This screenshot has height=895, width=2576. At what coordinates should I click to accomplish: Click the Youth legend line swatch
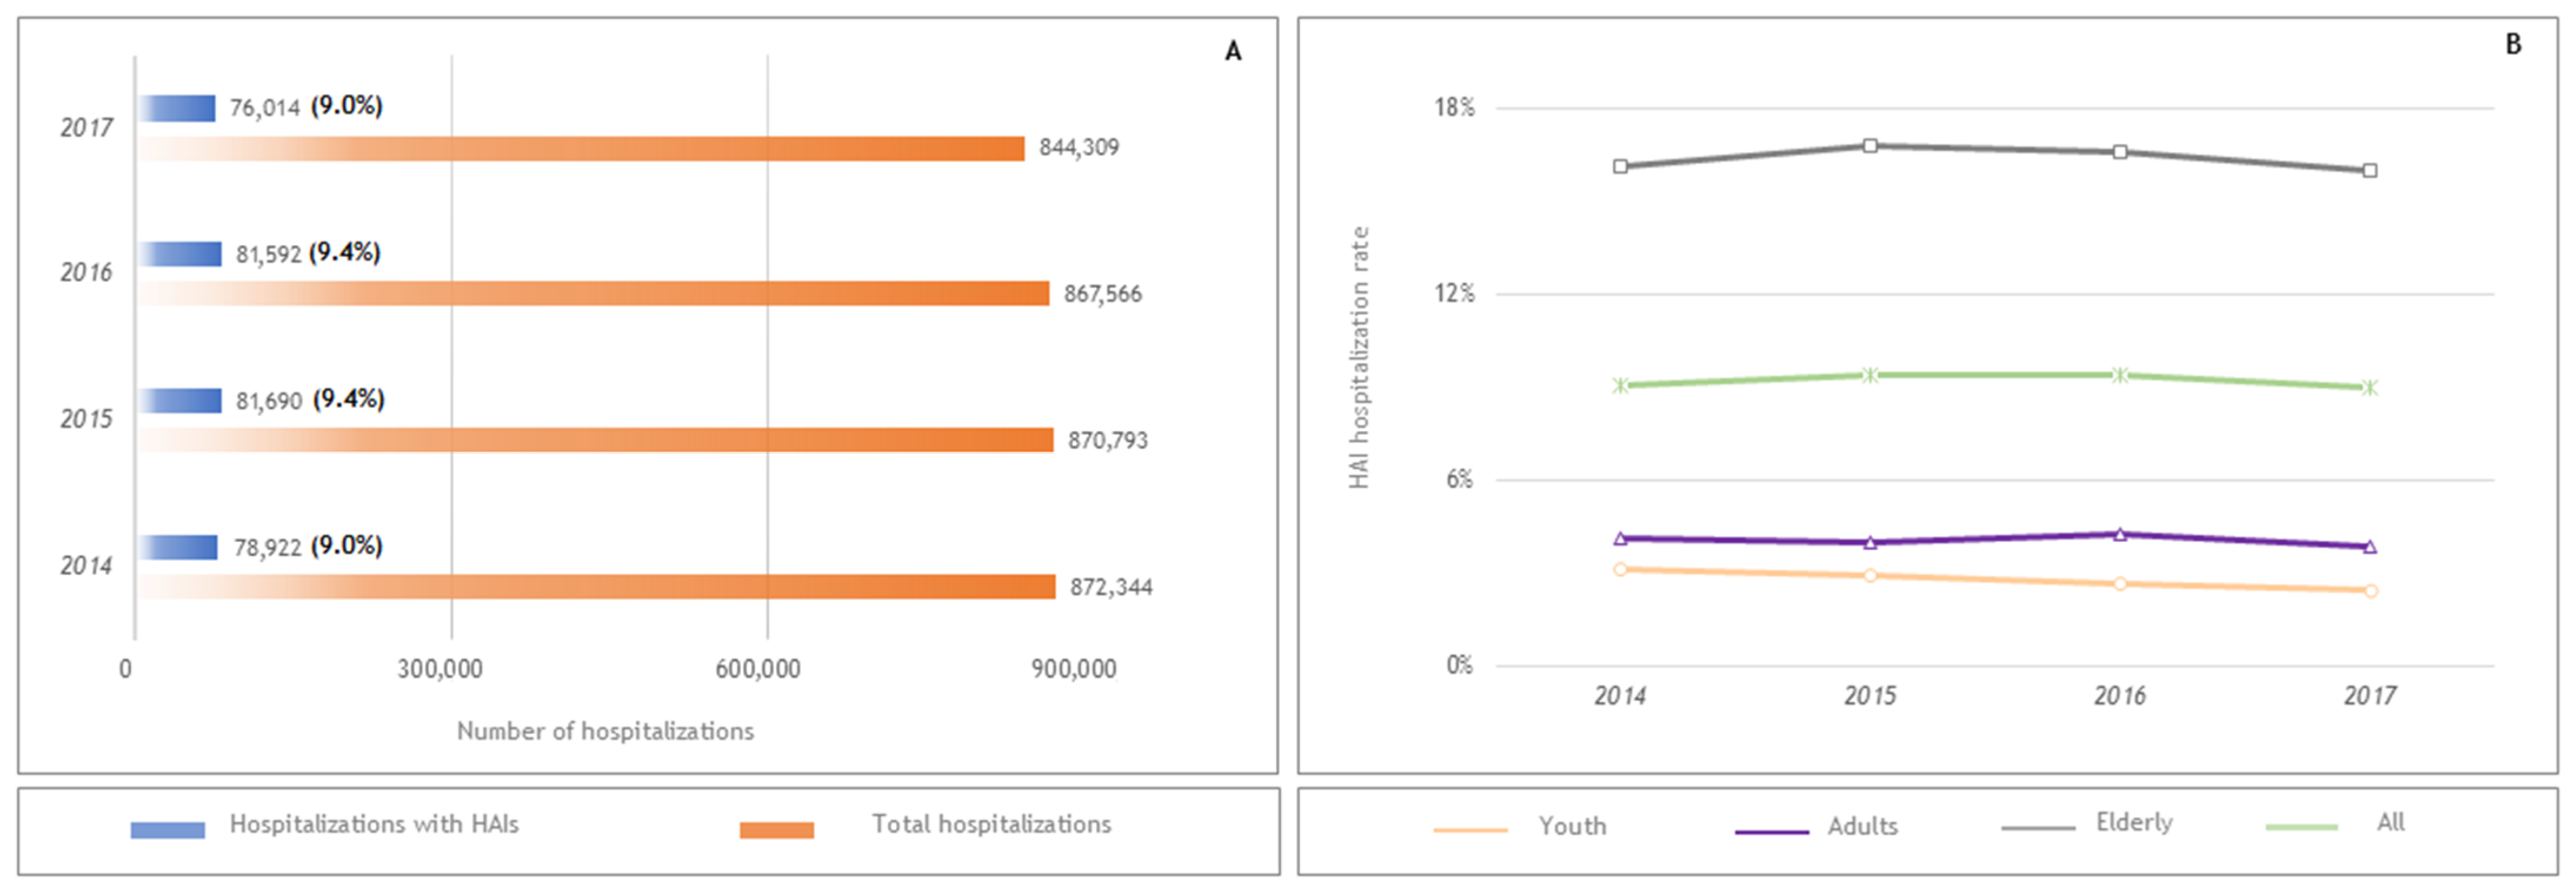pos(1469,830)
